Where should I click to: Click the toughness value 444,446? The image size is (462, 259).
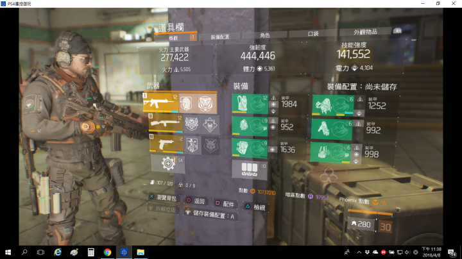click(x=258, y=56)
